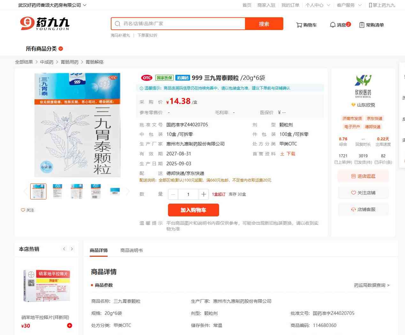Toggle 关注店铺 to follow the store
Viewport: 405px width, 335px height.
[363, 193]
